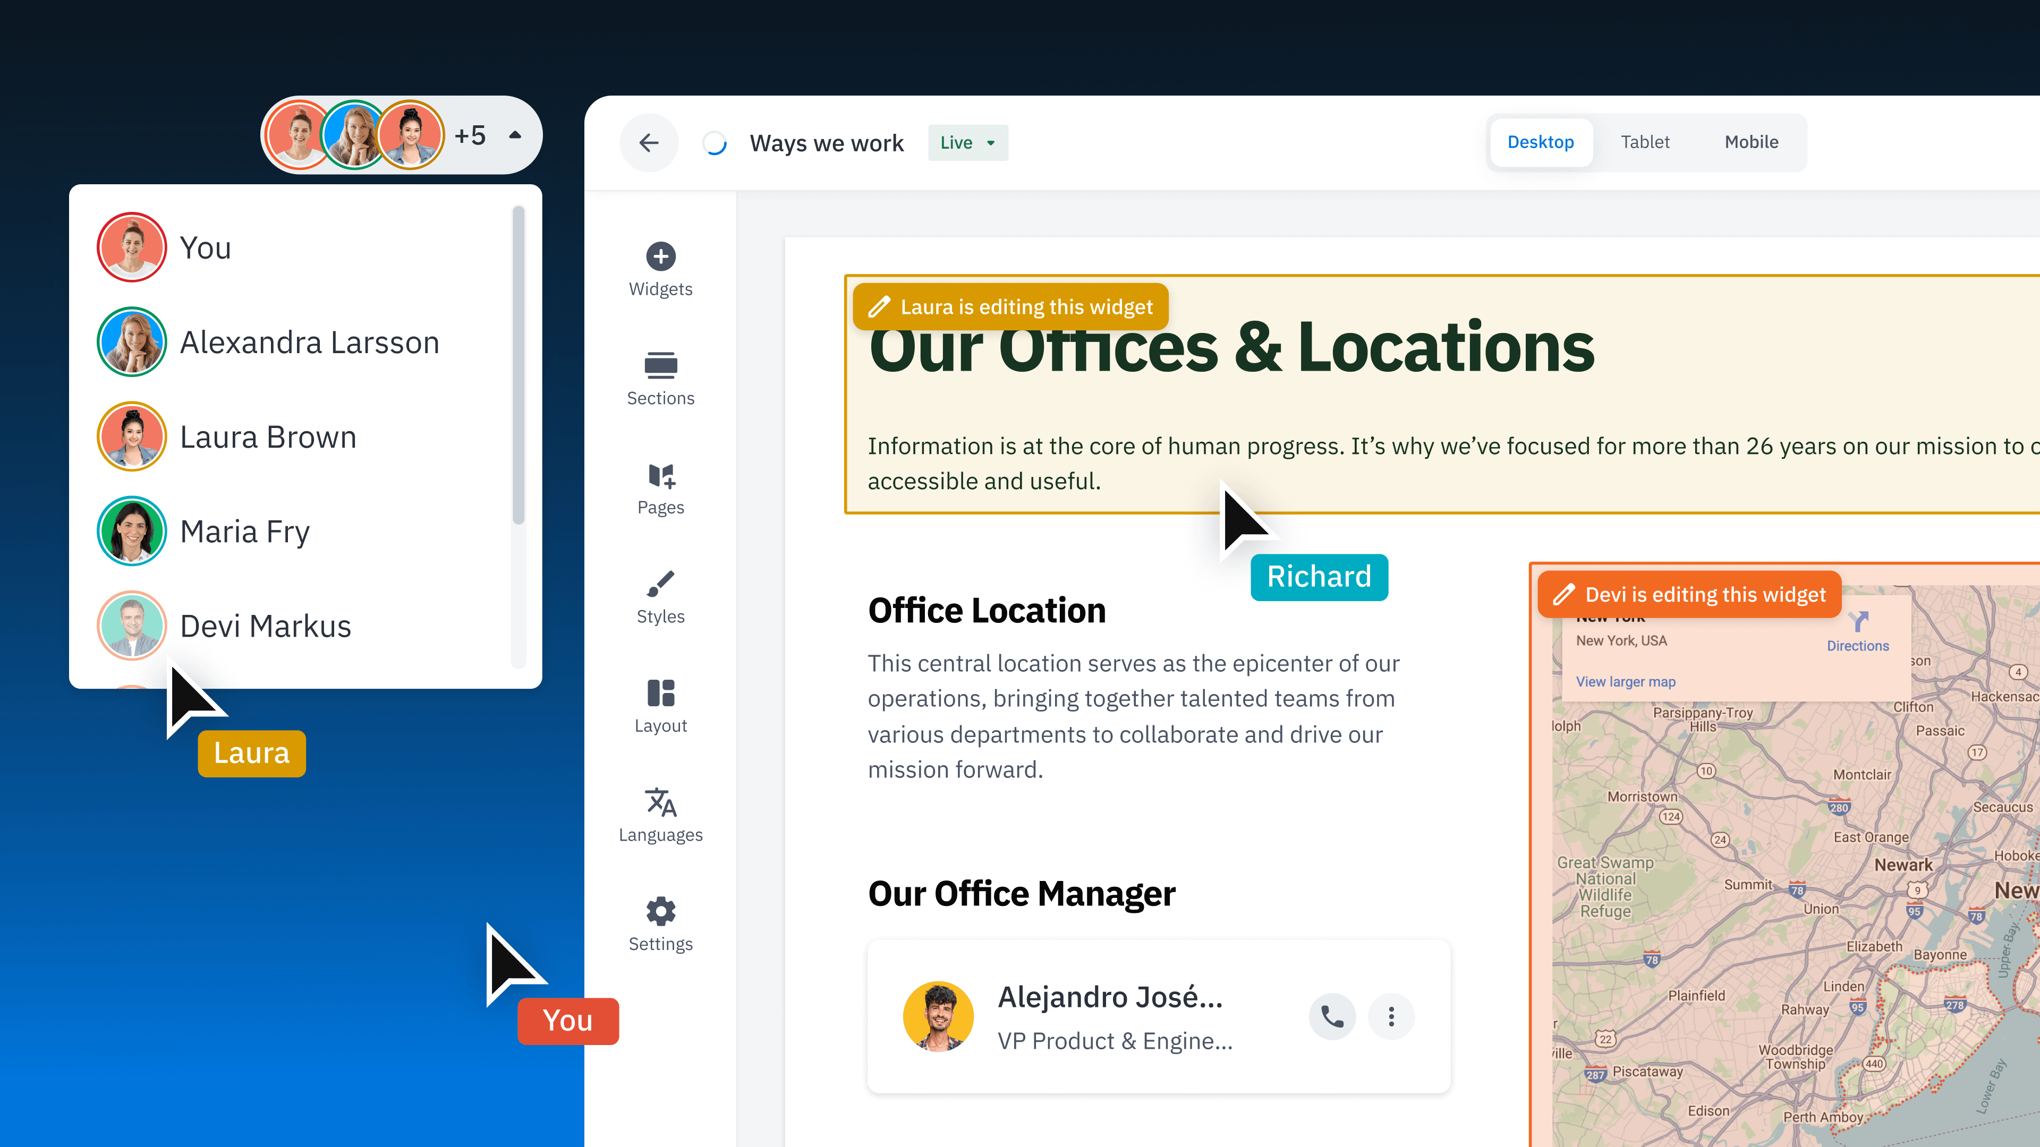Switch to the Mobile view
Viewport: 2040px width, 1147px height.
[1751, 142]
